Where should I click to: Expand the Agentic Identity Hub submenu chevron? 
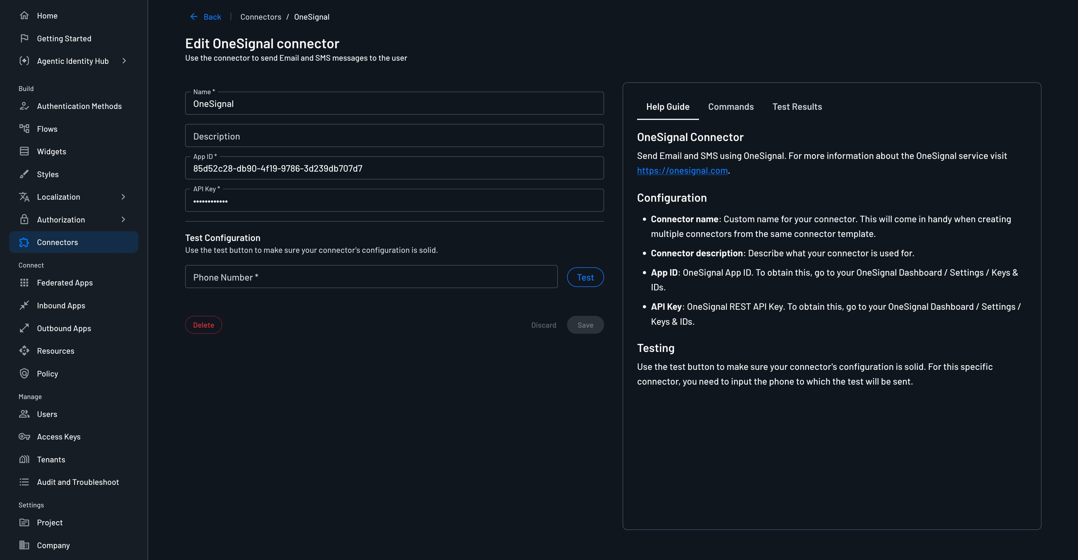coord(124,61)
